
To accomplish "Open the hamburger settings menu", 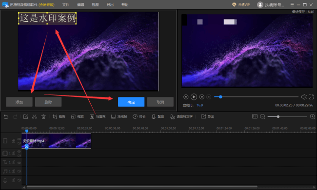I will (x=292, y=4).
